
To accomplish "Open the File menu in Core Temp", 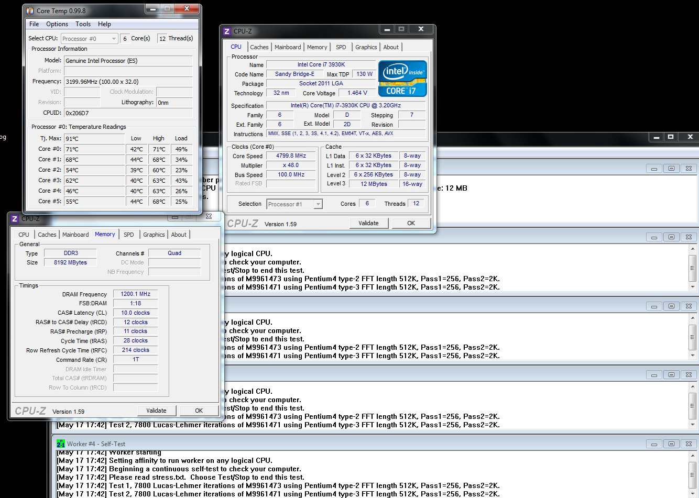I will pos(34,24).
